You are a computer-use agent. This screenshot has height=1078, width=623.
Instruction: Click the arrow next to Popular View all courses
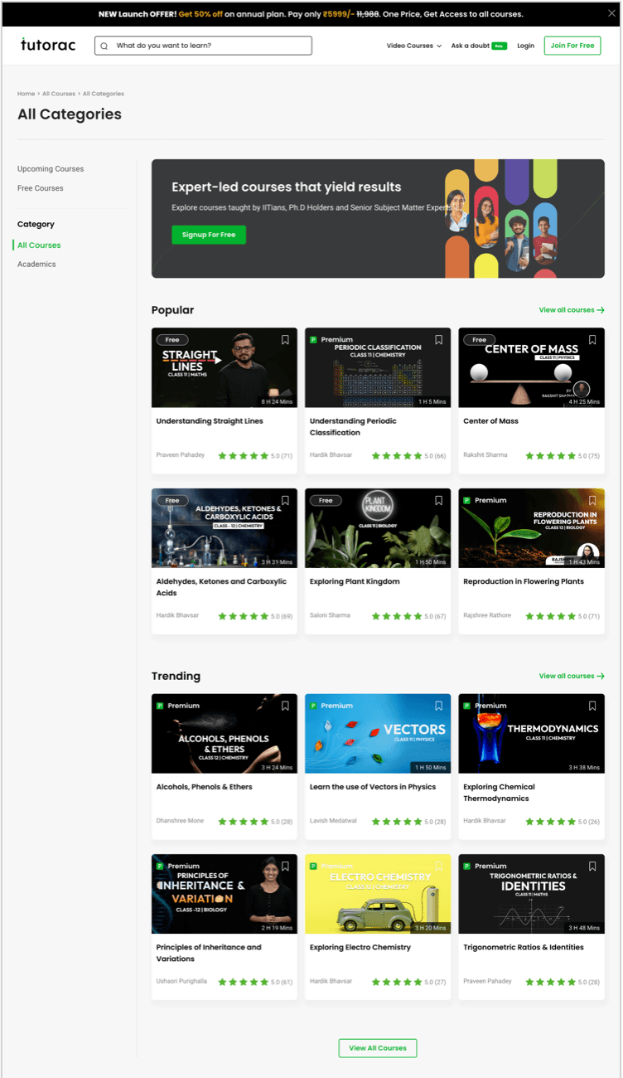pyautogui.click(x=601, y=310)
